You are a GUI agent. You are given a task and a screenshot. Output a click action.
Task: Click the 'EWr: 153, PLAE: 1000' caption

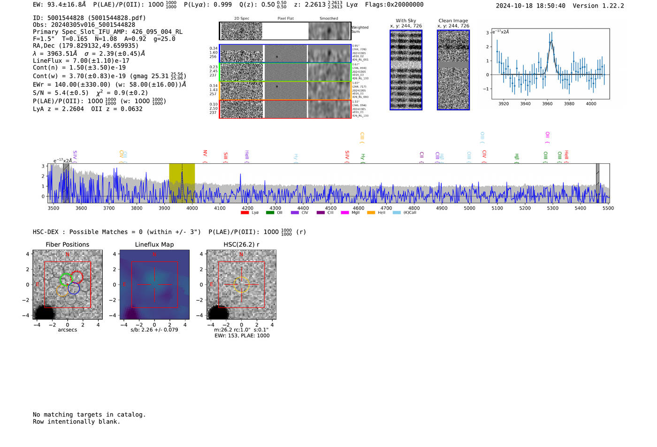242,336
